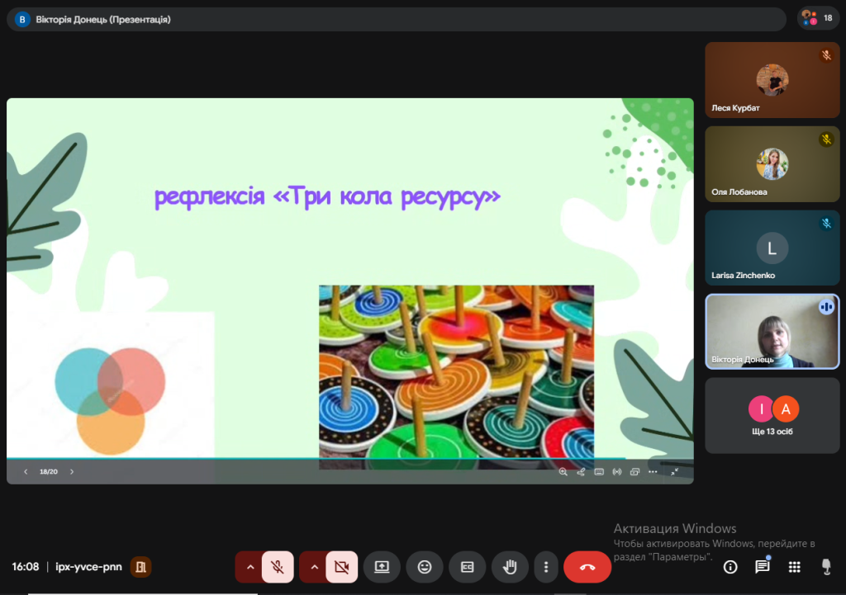Go to the previous slide in the presentation
This screenshot has width=846, height=595.
[26, 472]
